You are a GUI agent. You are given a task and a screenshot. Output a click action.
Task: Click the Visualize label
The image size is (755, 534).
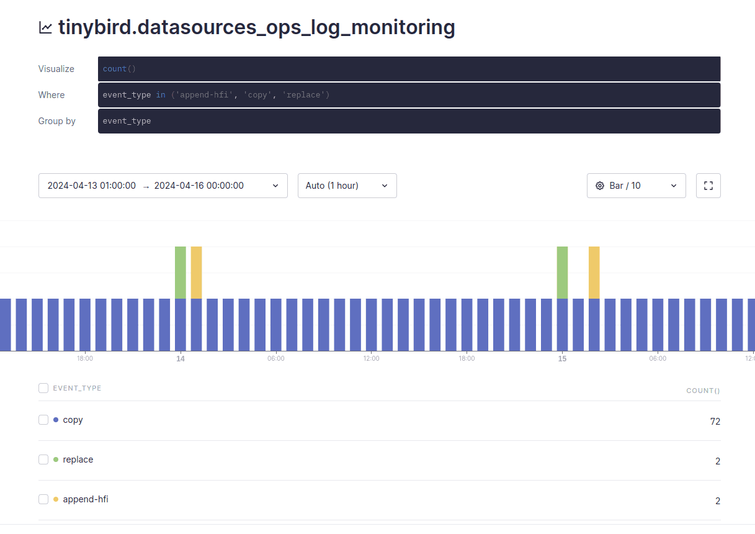pyautogui.click(x=56, y=69)
